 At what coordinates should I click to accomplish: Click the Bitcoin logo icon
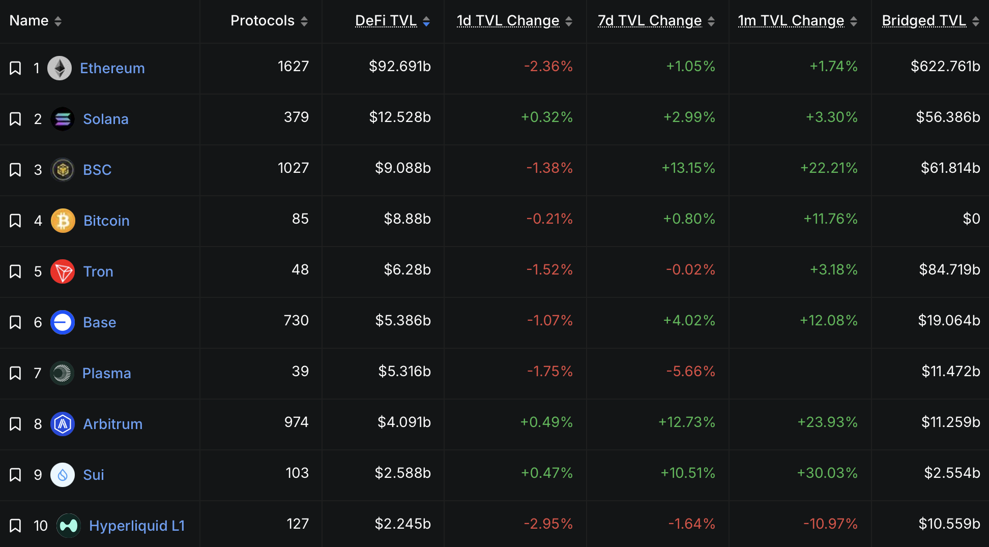pos(63,221)
